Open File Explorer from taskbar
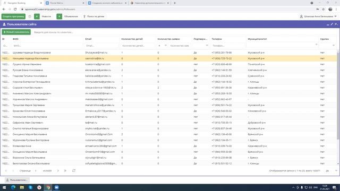 (22, 187)
